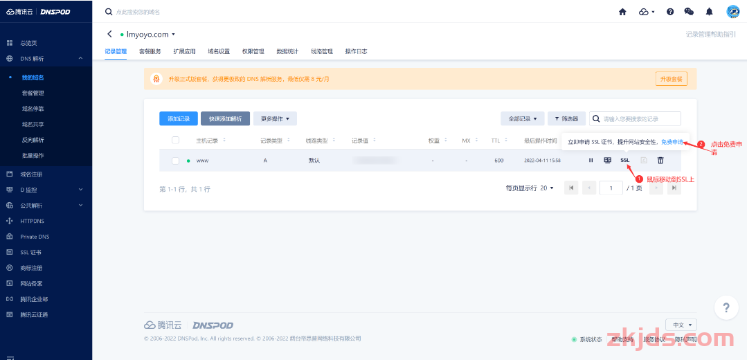Open the cloud console dropdown icon
The width and height of the screenshot is (747, 360).
[x=647, y=12]
